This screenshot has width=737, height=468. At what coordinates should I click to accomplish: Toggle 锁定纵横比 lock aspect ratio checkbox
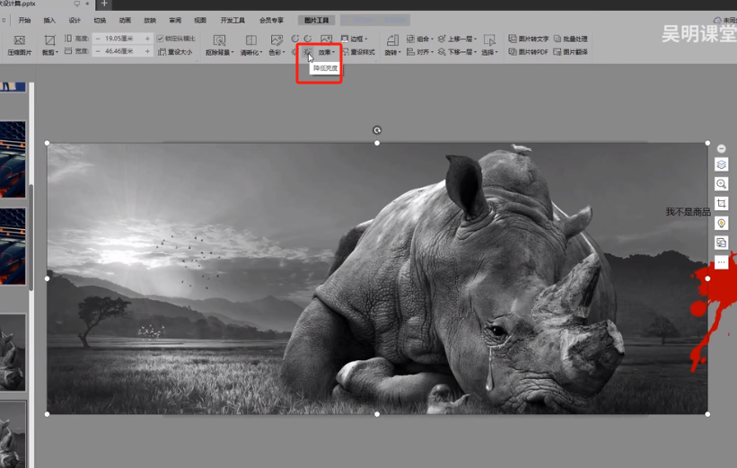161,39
